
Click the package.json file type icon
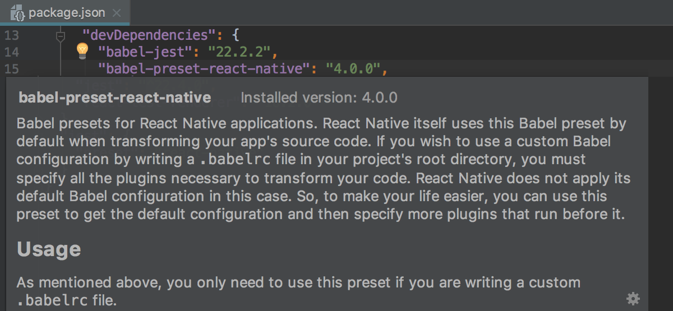[16, 12]
